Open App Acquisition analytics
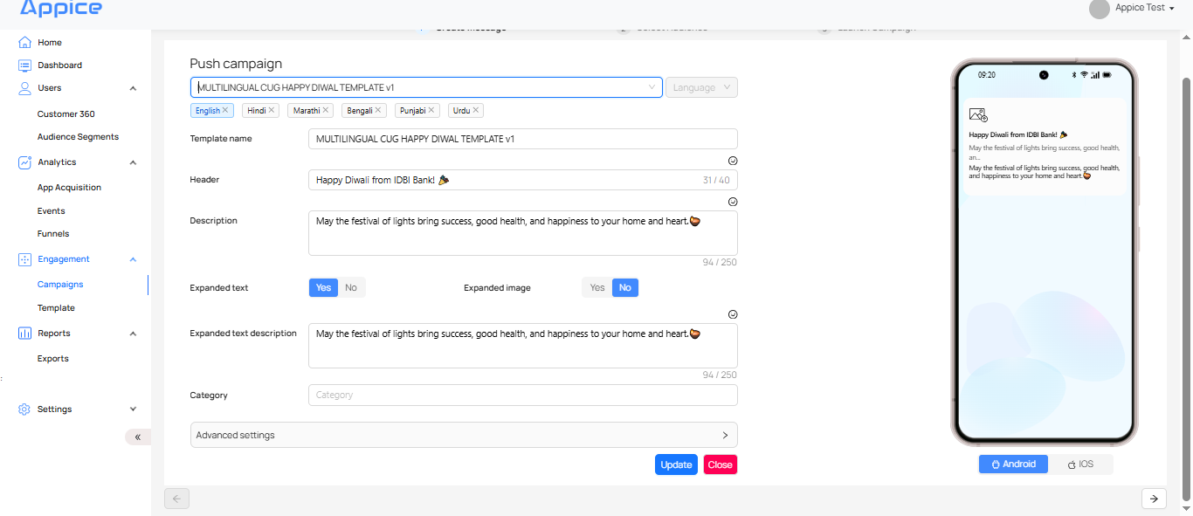The width and height of the screenshot is (1193, 516). 69,187
